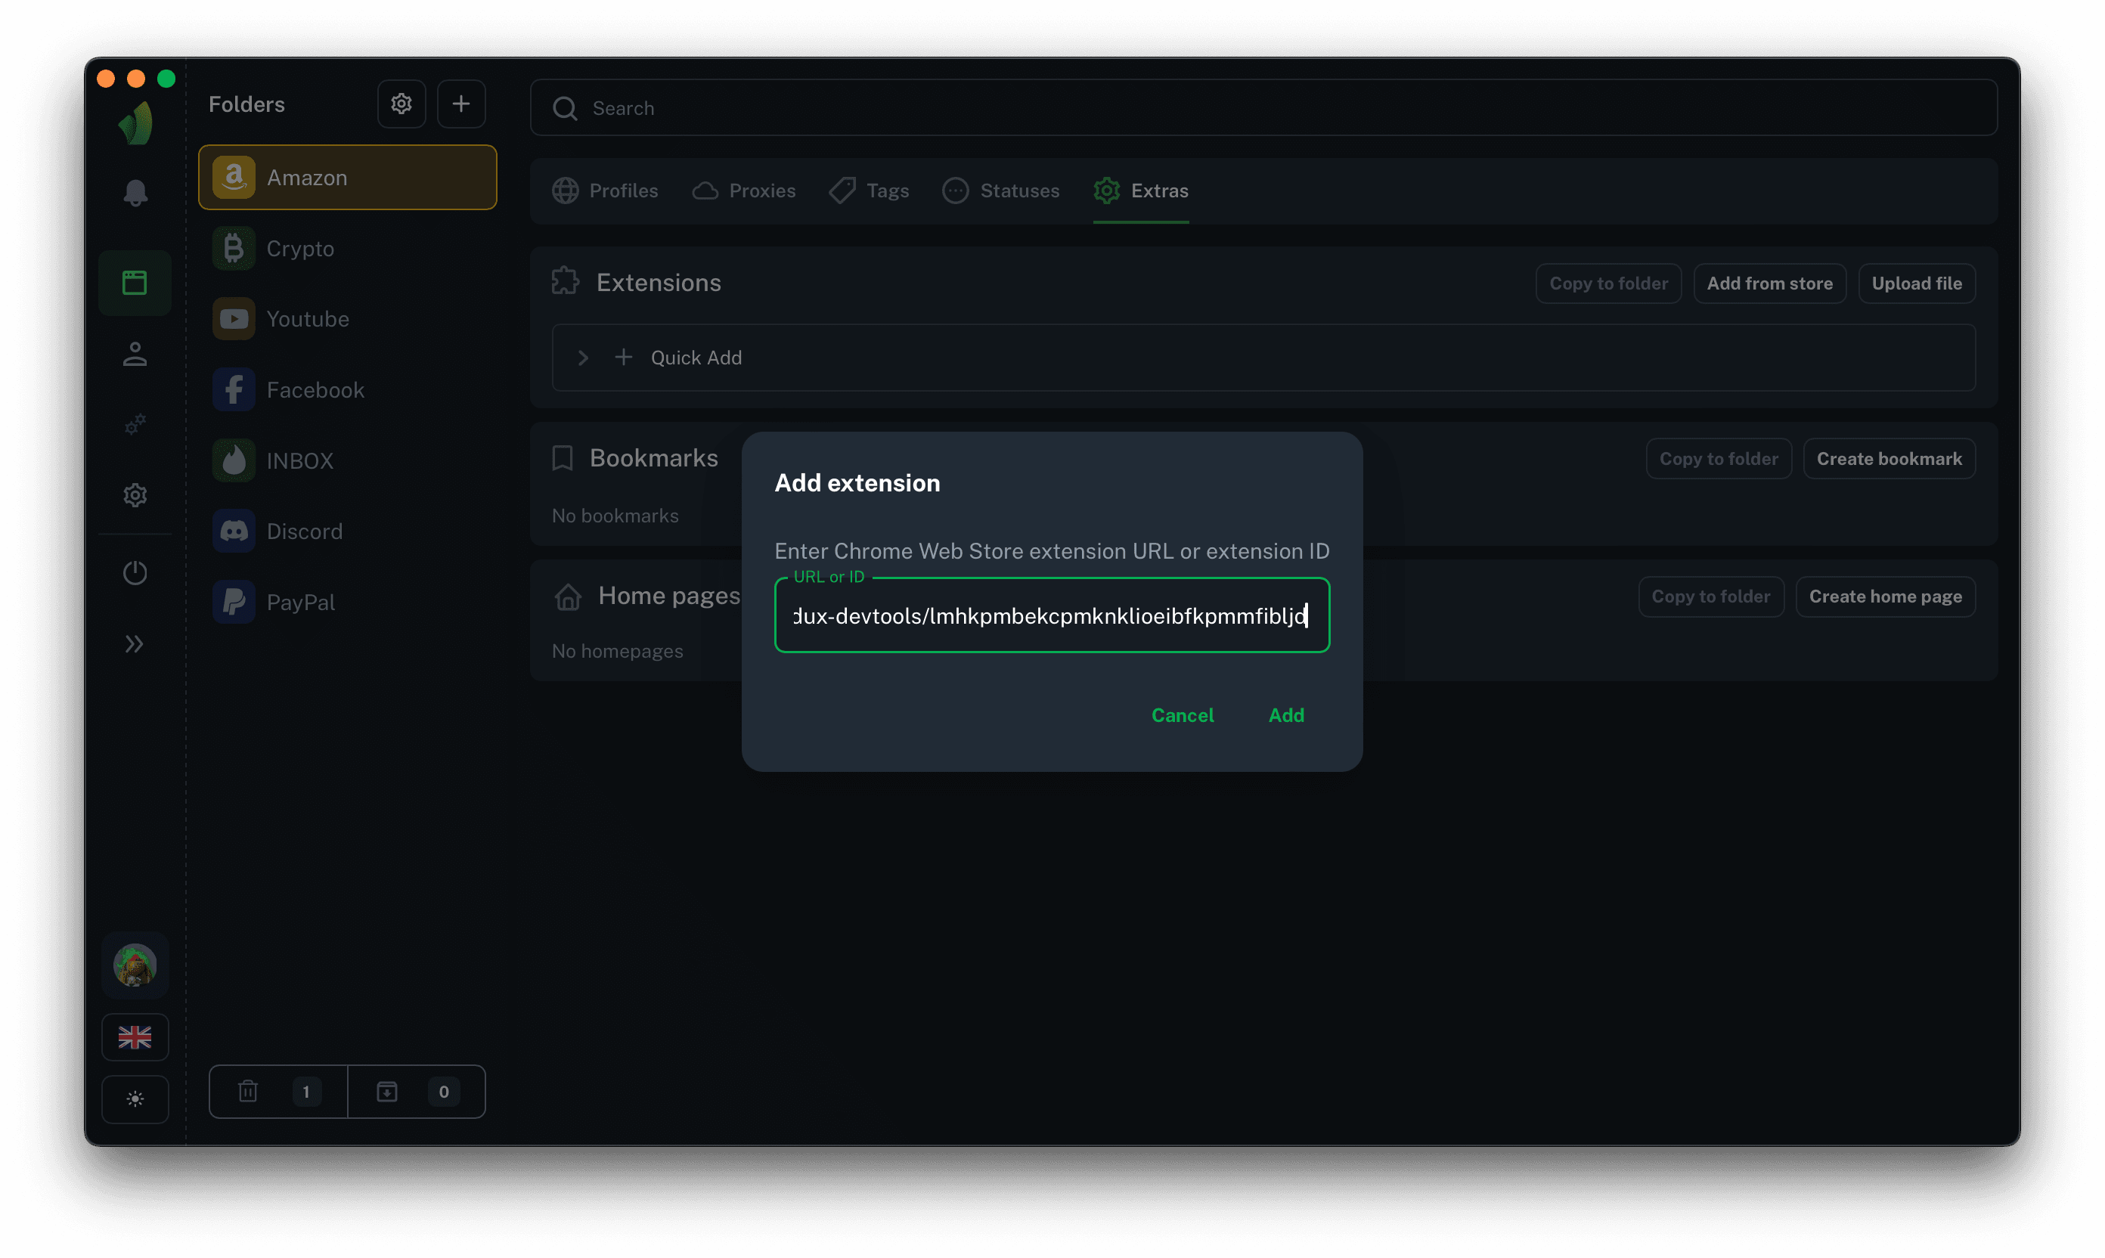Change language via UK flag button
Viewport: 2105px width, 1258px height.
(135, 1036)
